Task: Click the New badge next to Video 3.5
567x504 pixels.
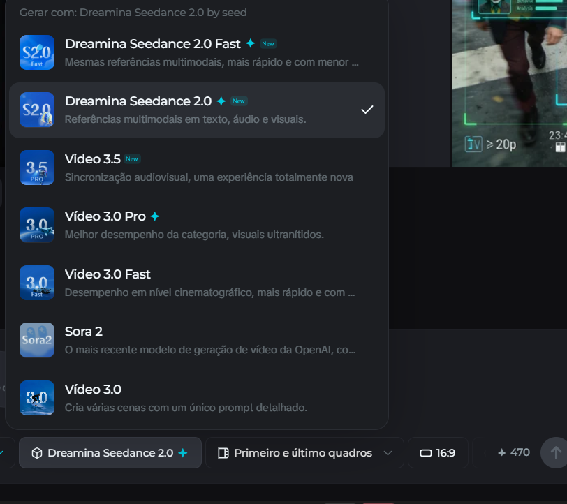Action: [x=132, y=158]
